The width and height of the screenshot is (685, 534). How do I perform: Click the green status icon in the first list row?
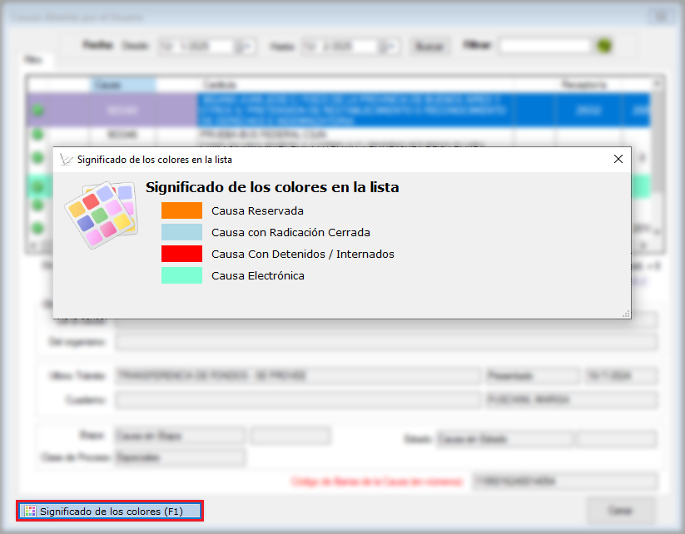point(37,110)
